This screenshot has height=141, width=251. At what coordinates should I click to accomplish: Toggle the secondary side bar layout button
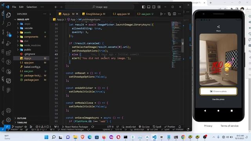[x=154, y=7]
